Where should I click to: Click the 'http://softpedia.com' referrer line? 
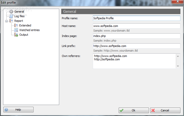pyautogui.click(x=107, y=59)
